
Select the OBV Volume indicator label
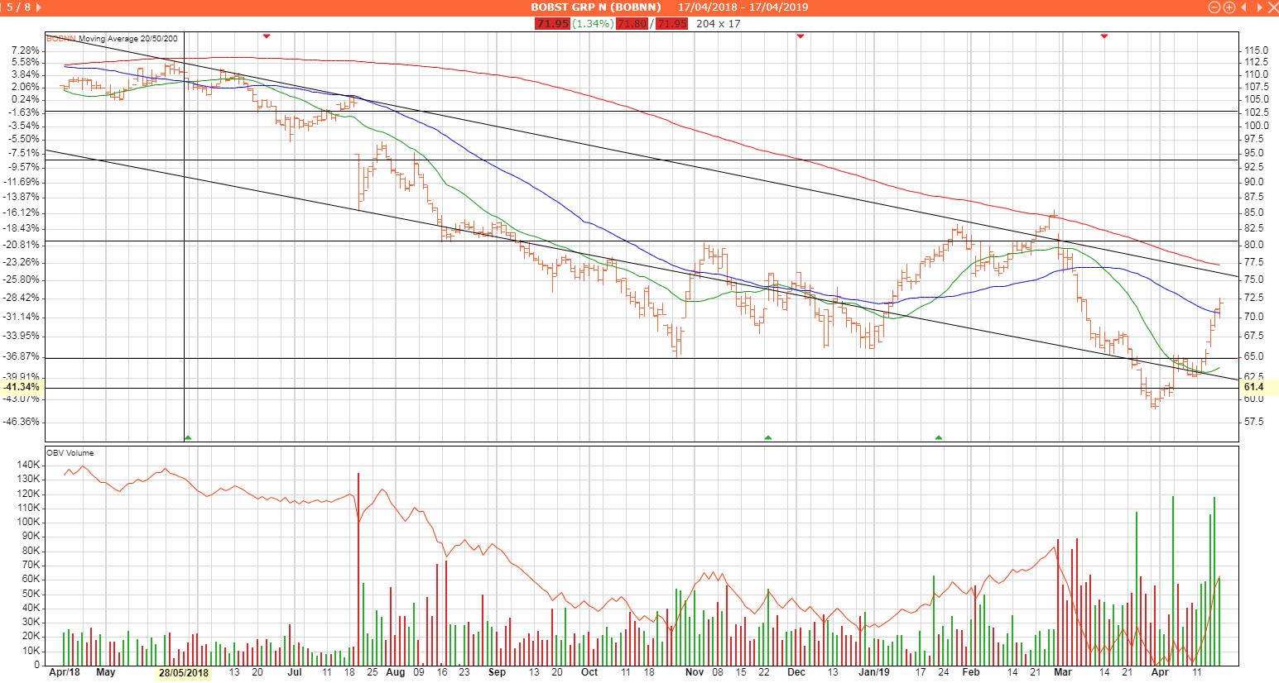70,453
